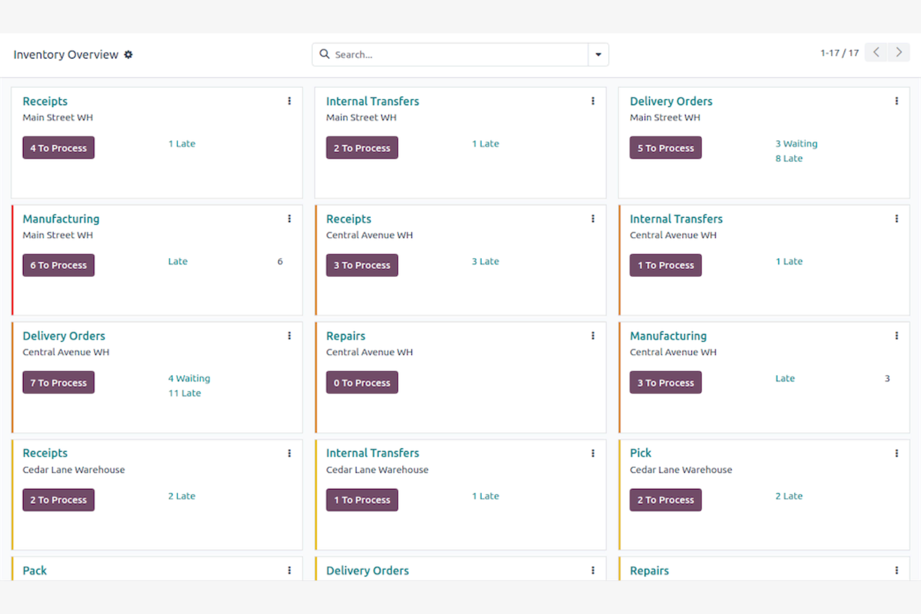Viewport: 921px width, 614px height.
Task: Click the 0 To Process button on Repairs
Action: click(362, 382)
